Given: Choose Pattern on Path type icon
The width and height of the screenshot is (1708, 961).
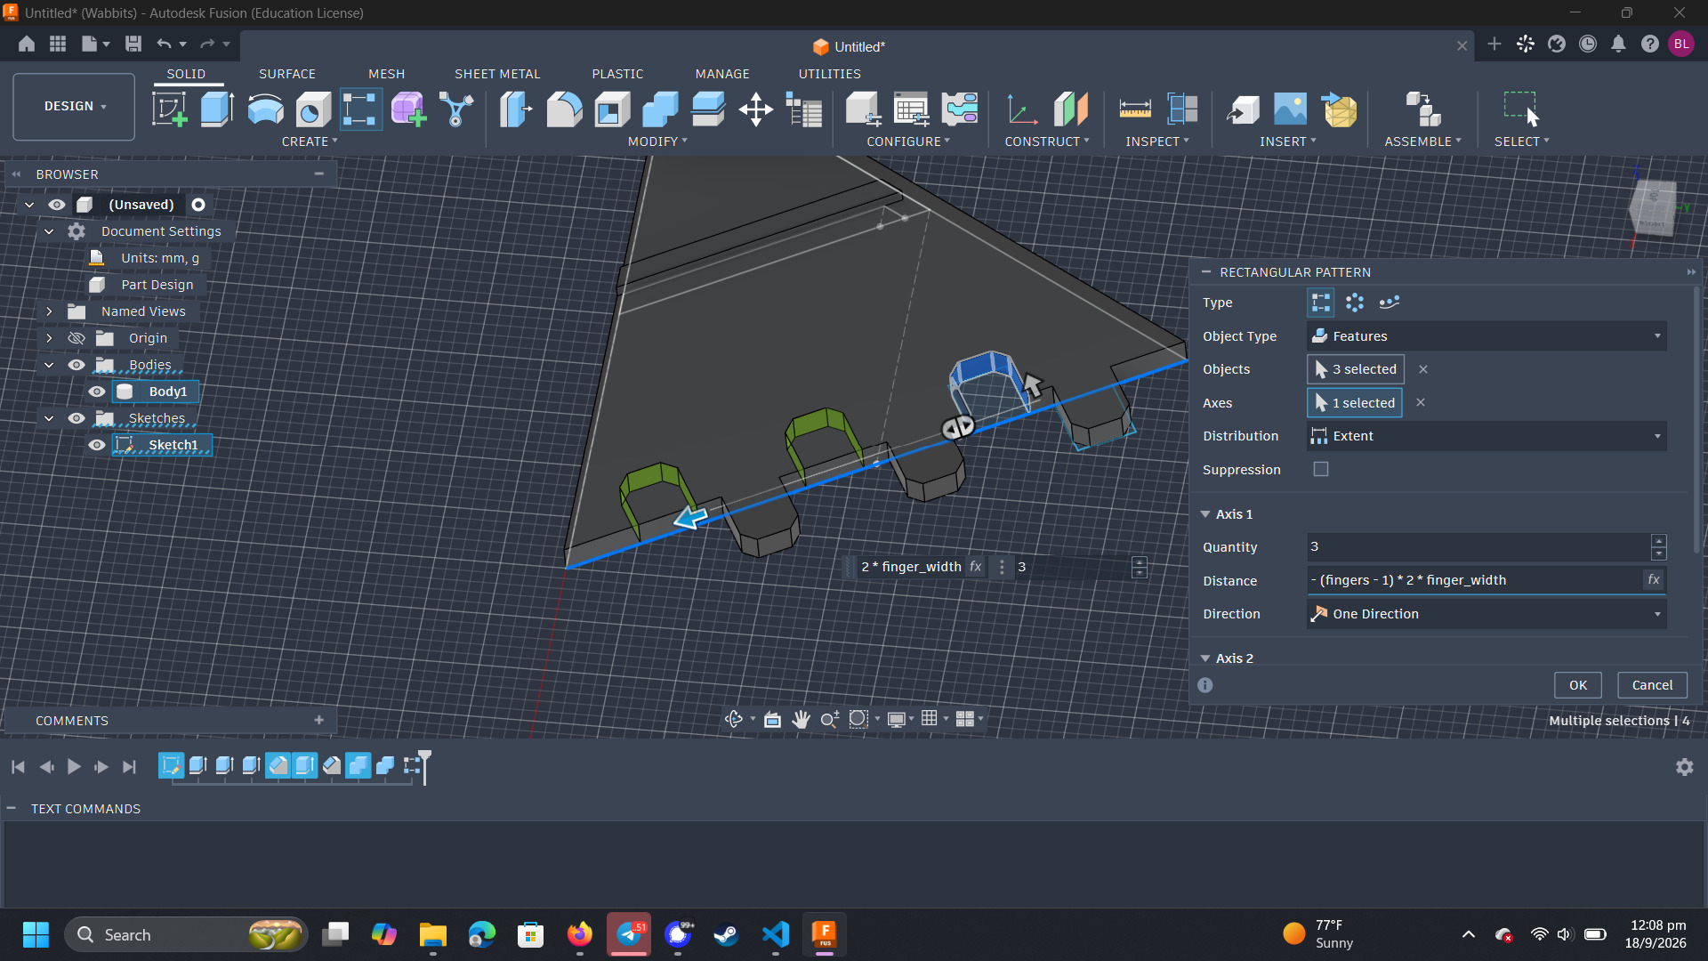Looking at the screenshot, I should point(1389,303).
